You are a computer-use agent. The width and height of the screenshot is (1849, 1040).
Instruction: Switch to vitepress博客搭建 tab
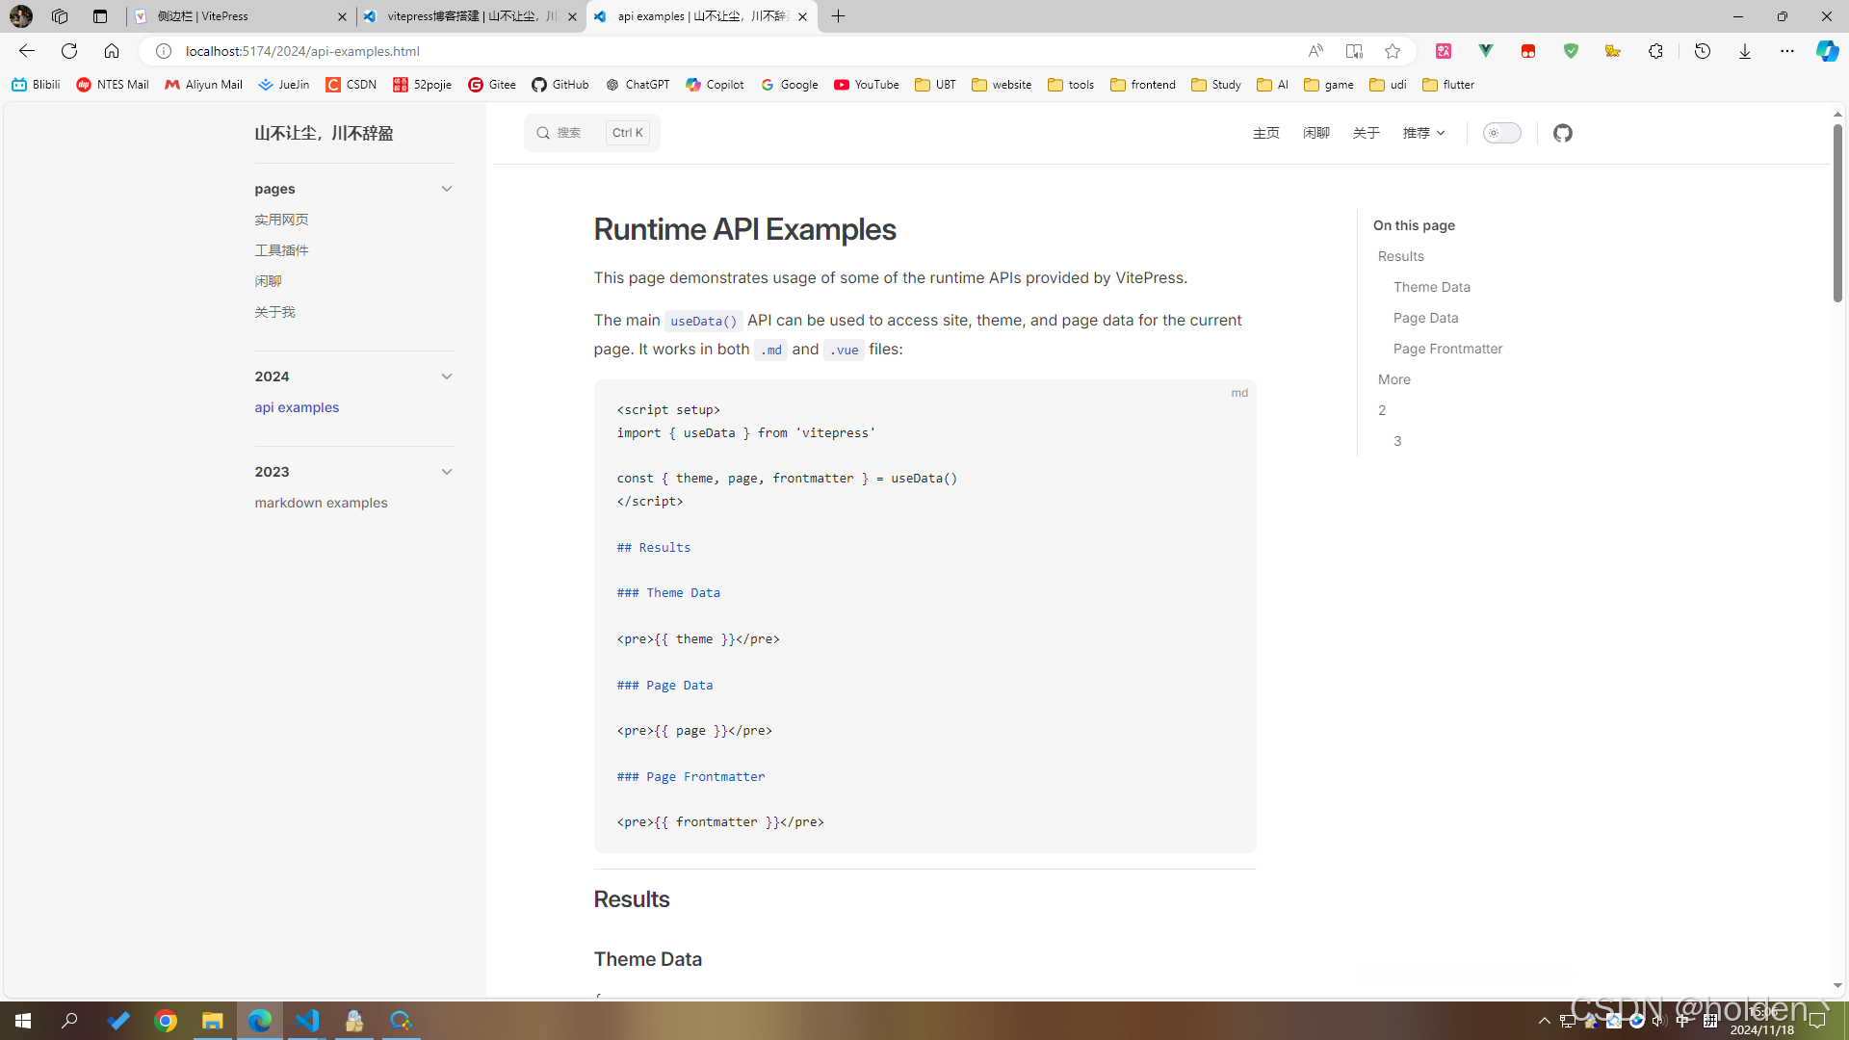[x=471, y=16]
